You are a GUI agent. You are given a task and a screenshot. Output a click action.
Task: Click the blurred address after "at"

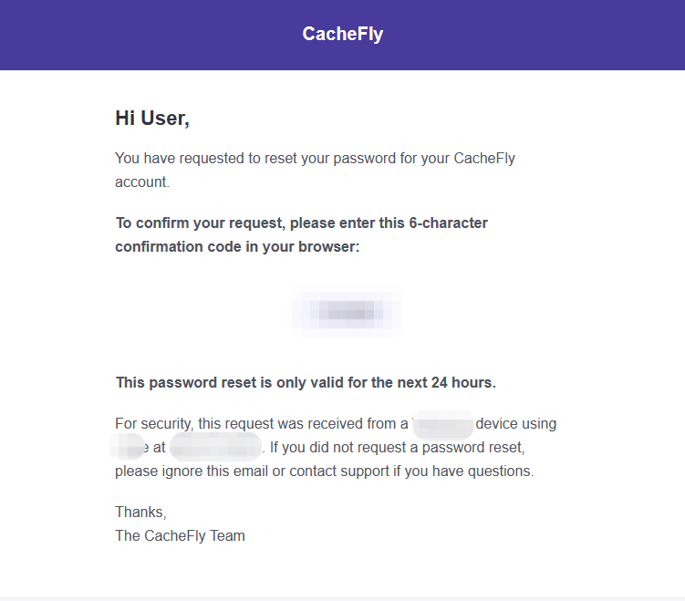click(216, 448)
